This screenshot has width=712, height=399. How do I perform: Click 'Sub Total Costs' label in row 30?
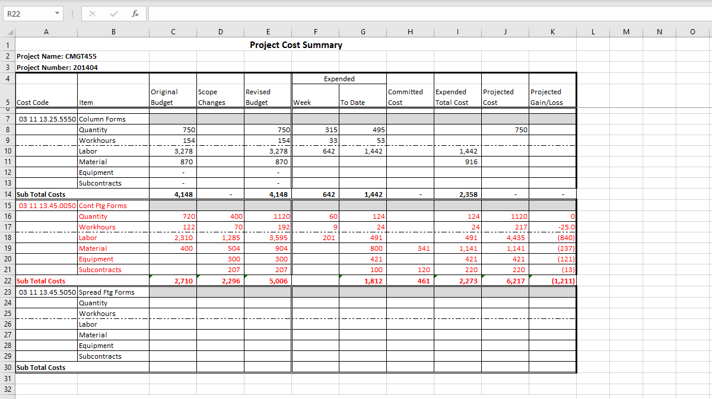(41, 367)
